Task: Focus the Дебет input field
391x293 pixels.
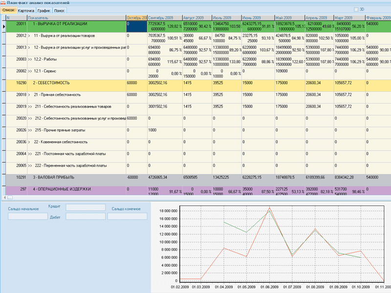Action: tap(86, 217)
